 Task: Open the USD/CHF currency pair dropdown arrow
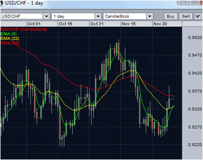47,16
